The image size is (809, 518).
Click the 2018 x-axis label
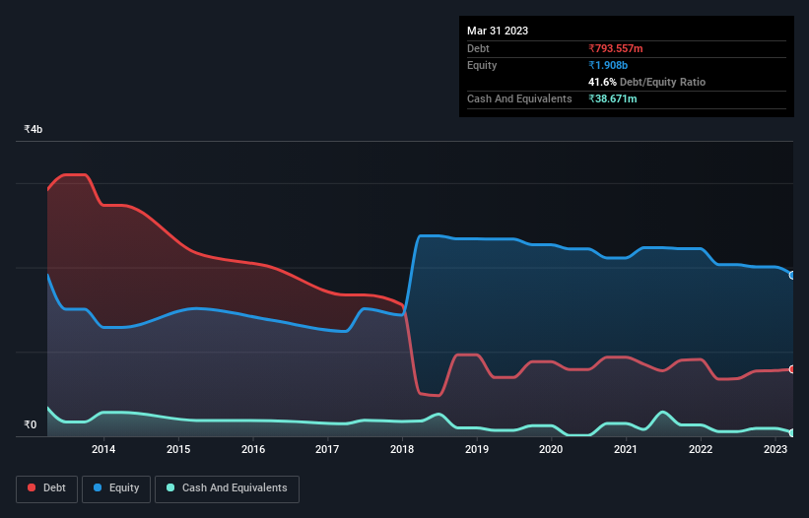point(402,449)
